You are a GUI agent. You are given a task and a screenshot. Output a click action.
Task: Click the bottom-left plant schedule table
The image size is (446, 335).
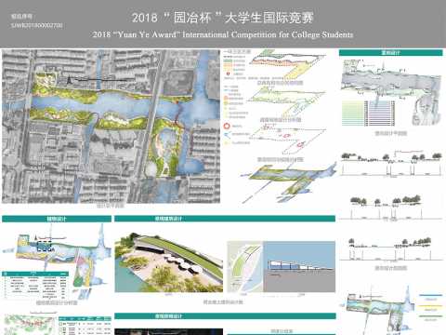pyautogui.click(x=85, y=326)
